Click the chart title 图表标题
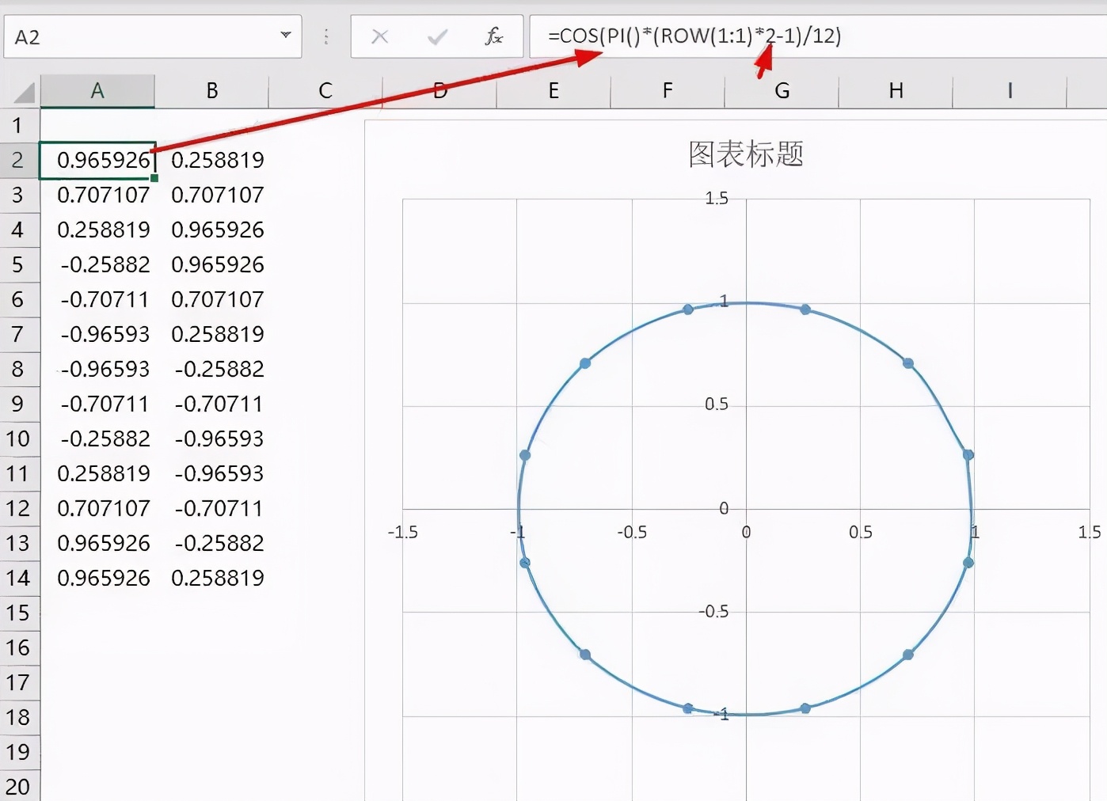1107x801 pixels. pos(745,154)
